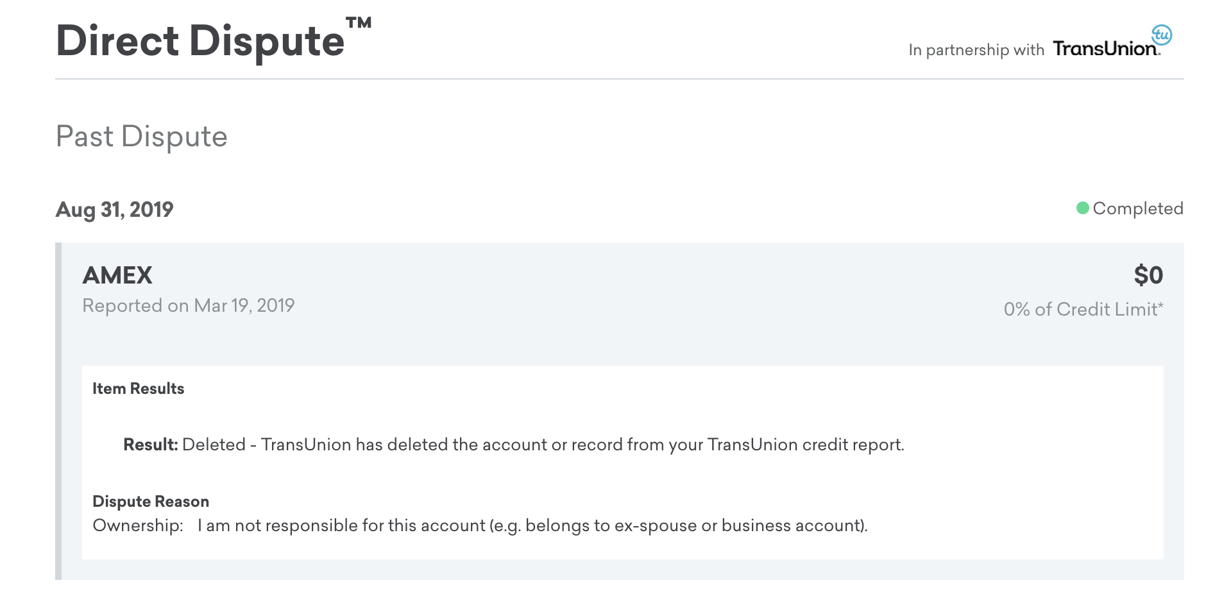Click the Item Results heading

[138, 389]
